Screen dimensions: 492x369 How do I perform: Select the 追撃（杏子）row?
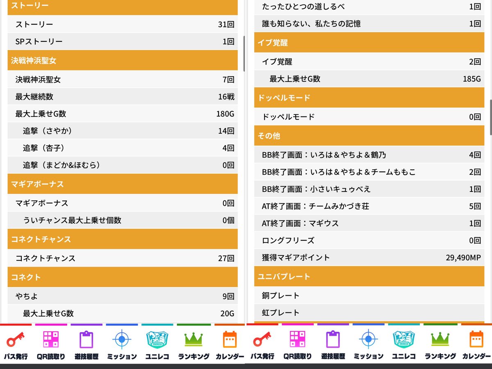point(123,148)
